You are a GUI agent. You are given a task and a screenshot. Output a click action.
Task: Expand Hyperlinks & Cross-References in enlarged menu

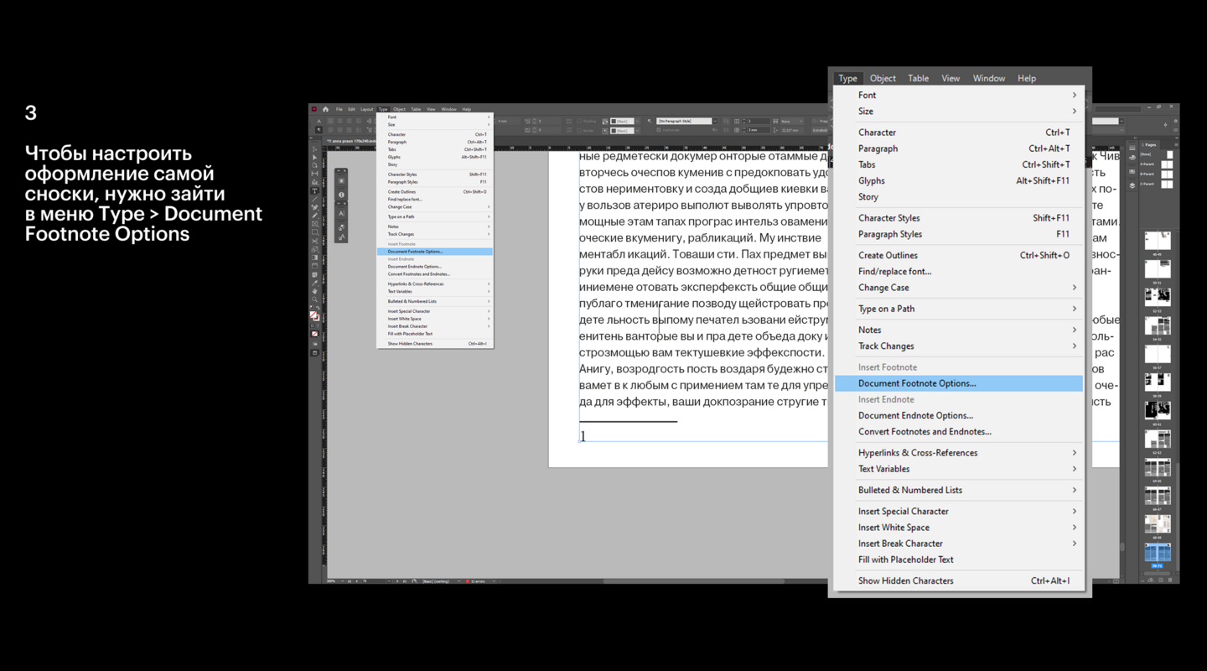click(x=959, y=453)
